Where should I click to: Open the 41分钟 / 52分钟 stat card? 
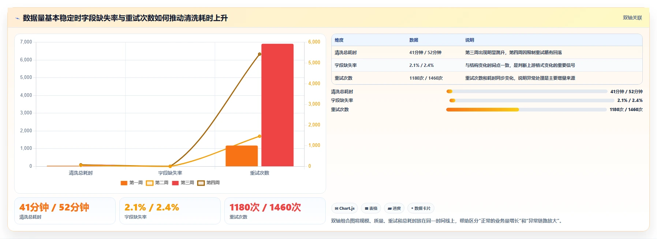[x=65, y=211]
